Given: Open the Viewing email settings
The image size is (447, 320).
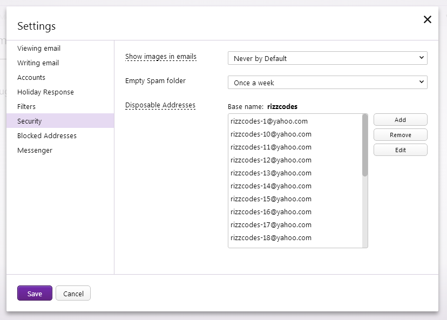Looking at the screenshot, I should (39, 49).
